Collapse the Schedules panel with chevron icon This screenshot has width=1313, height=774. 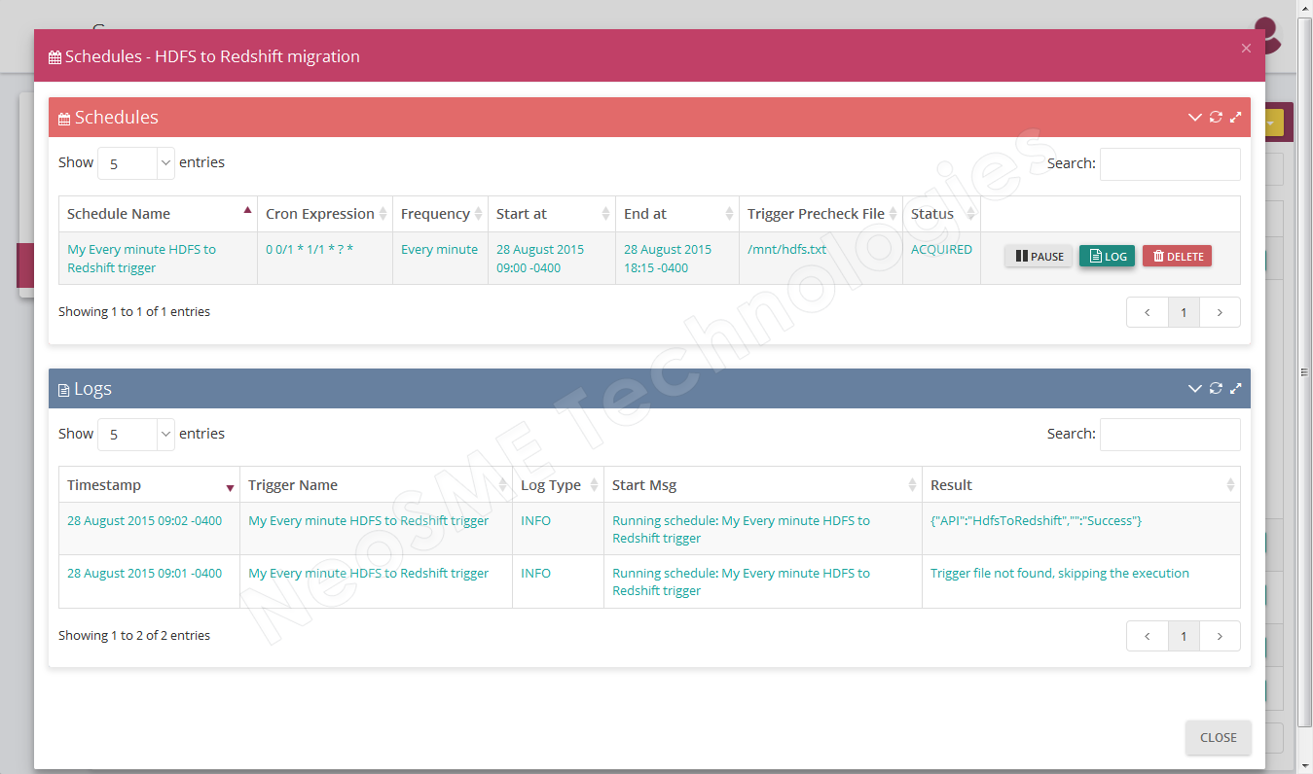(1195, 118)
